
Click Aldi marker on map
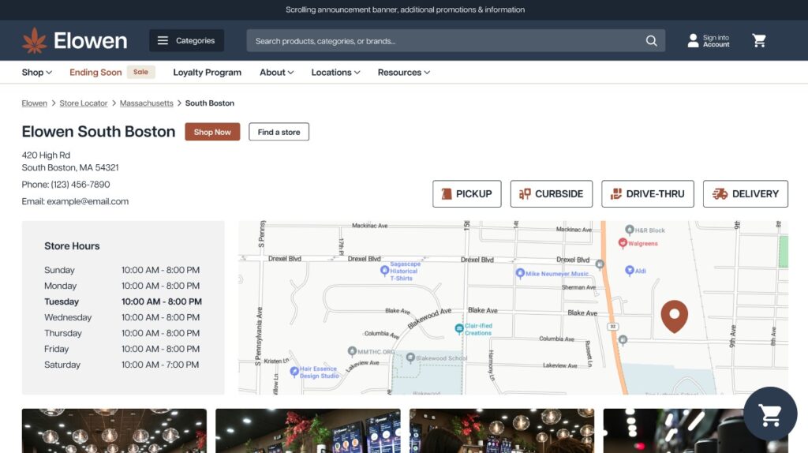(x=629, y=271)
